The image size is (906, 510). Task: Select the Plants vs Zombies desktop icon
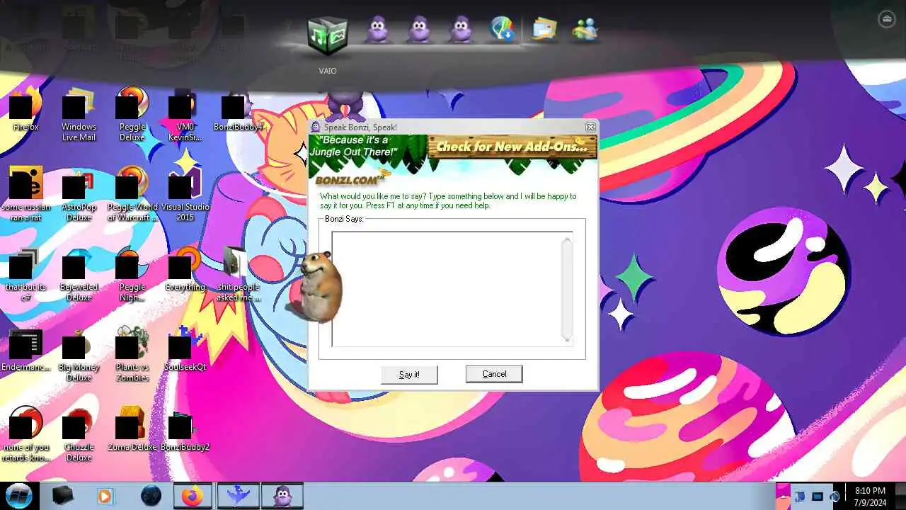(132, 355)
